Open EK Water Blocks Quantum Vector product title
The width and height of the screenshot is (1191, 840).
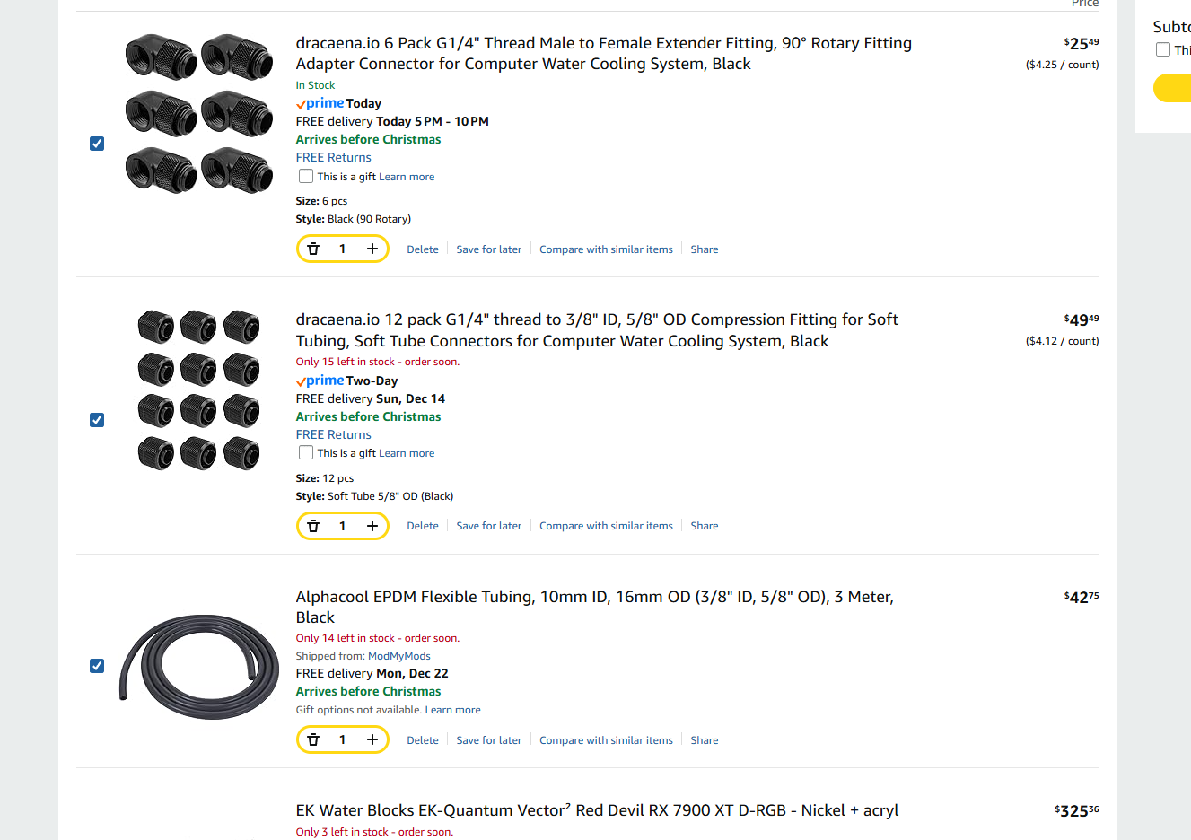point(597,810)
